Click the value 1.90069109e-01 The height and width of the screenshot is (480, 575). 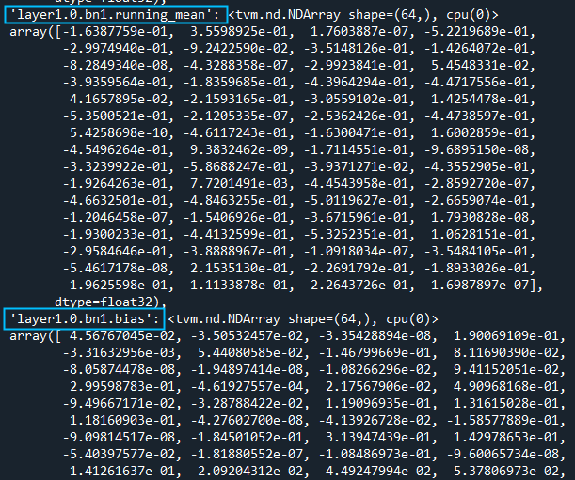pyautogui.click(x=506, y=336)
